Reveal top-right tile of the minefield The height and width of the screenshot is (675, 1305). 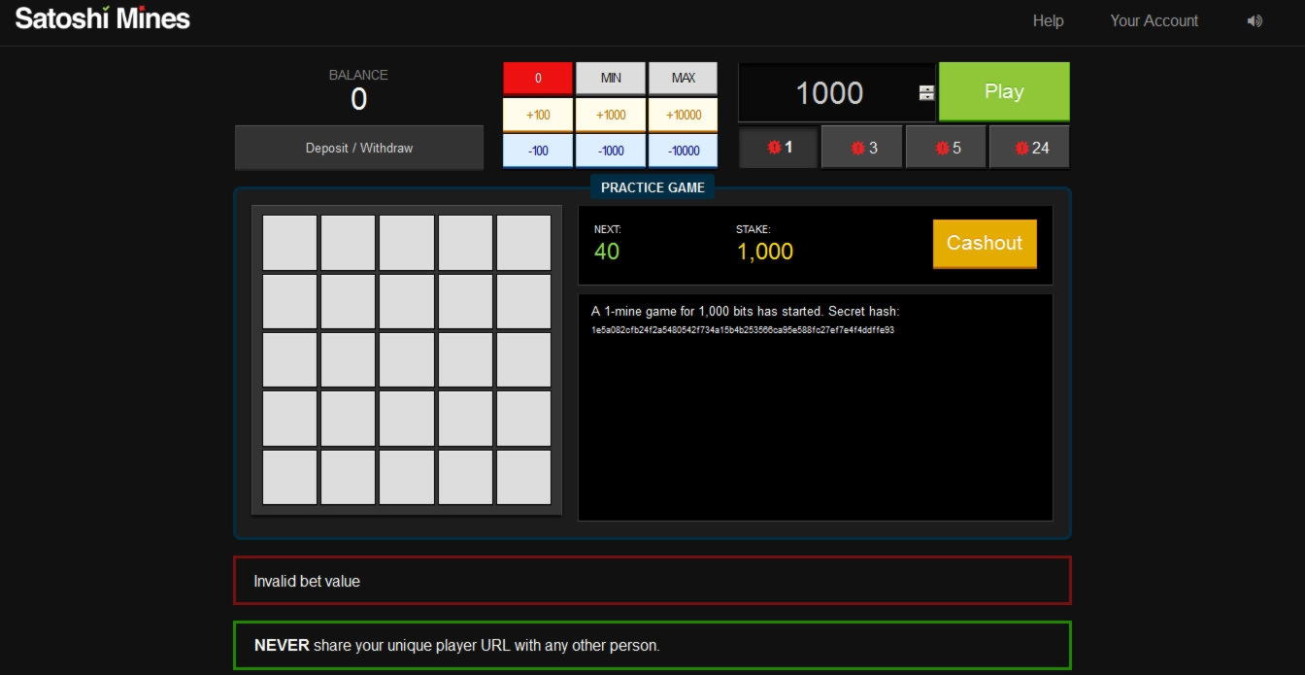523,243
